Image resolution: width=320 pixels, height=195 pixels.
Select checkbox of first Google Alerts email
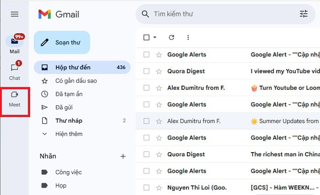(x=146, y=55)
